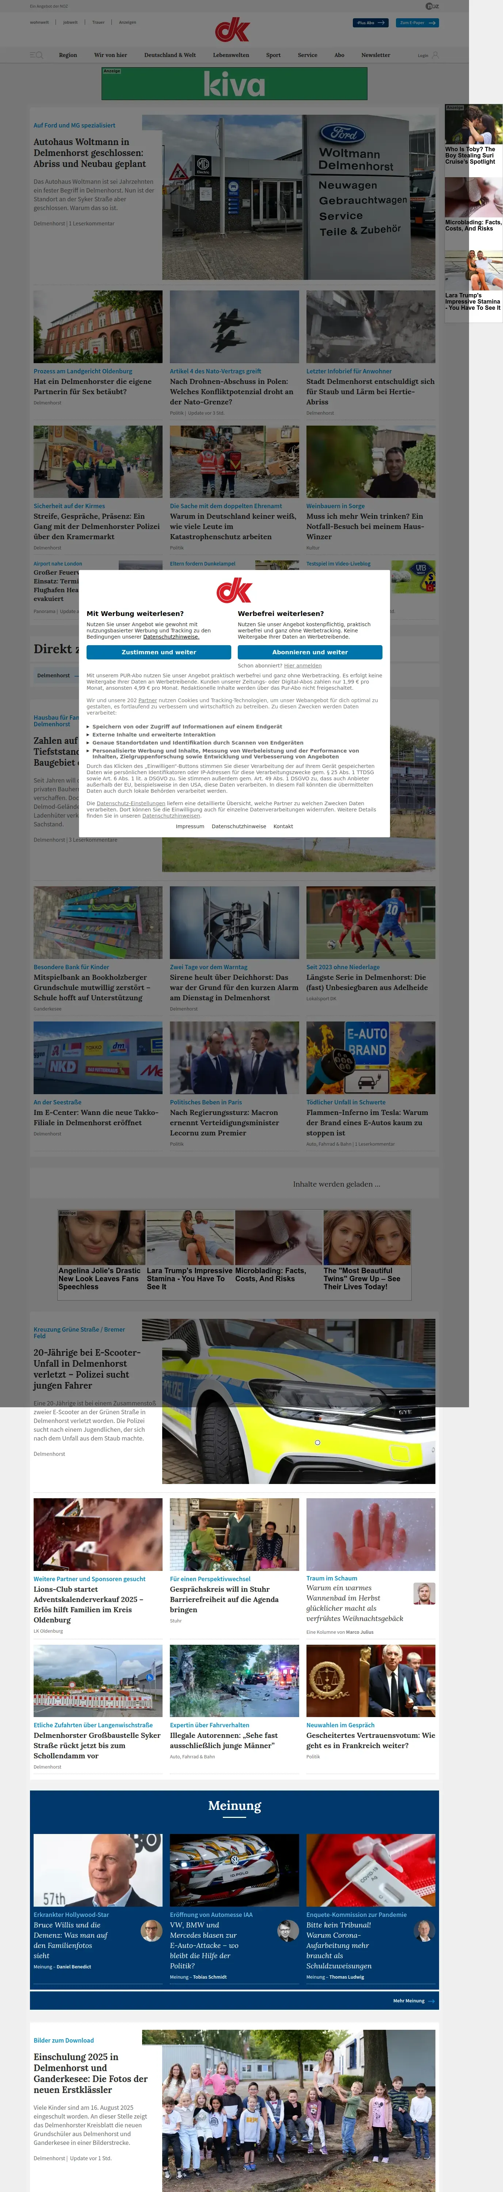This screenshot has height=2192, width=503.
Task: Expand 'Genaue Standortdaten und Identifikation' purpose
Action: (x=198, y=743)
